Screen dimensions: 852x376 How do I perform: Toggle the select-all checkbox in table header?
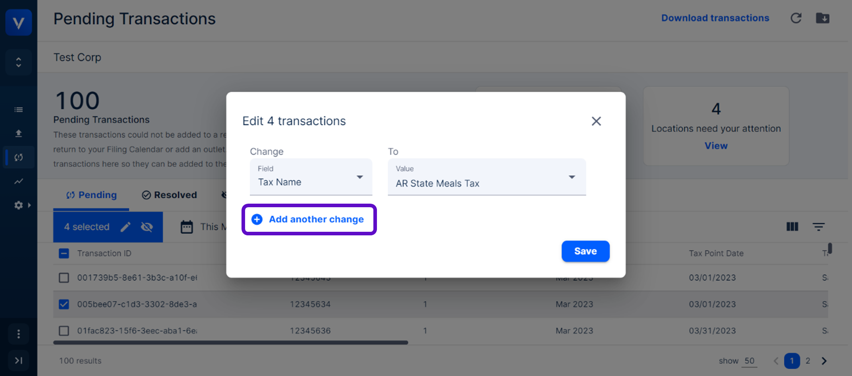[64, 254]
